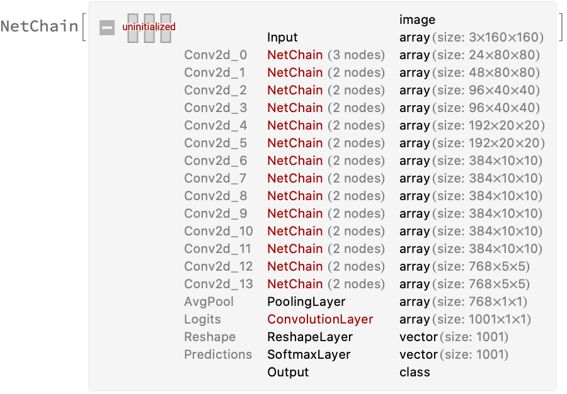Viewport: 567px width, 394px height.
Task: Click the Output row label
Action: [288, 373]
